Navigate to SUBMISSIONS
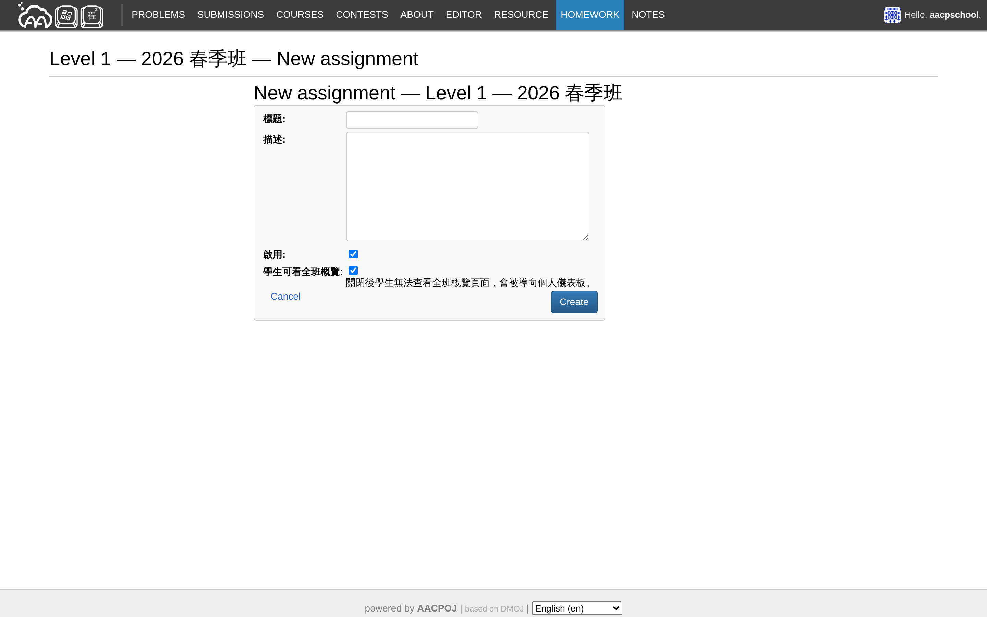 tap(230, 15)
